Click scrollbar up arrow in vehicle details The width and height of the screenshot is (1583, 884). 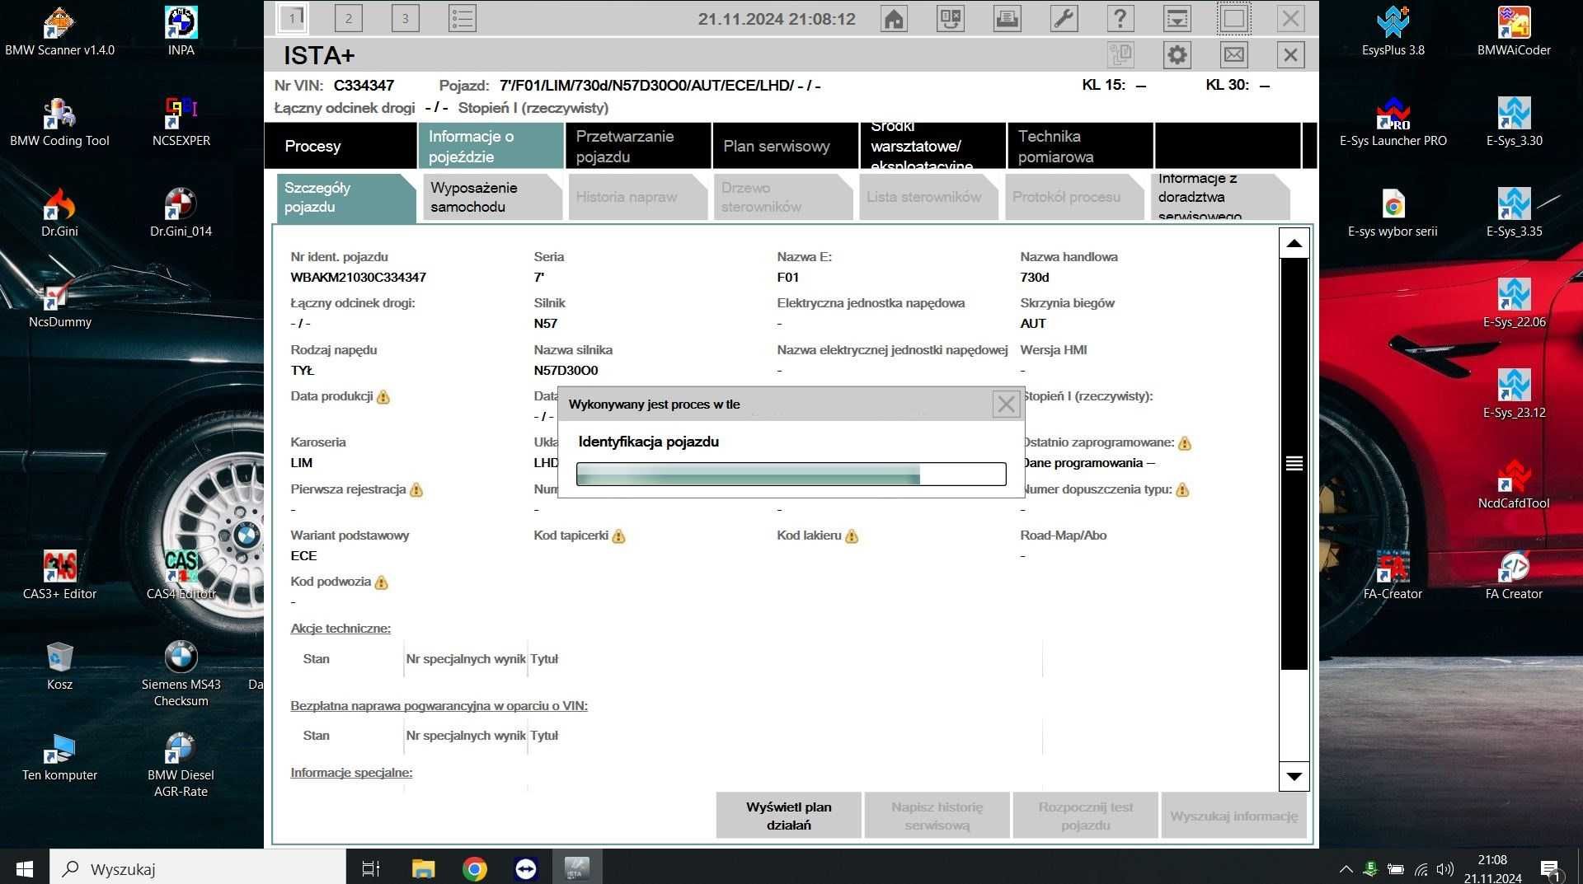[x=1294, y=243]
